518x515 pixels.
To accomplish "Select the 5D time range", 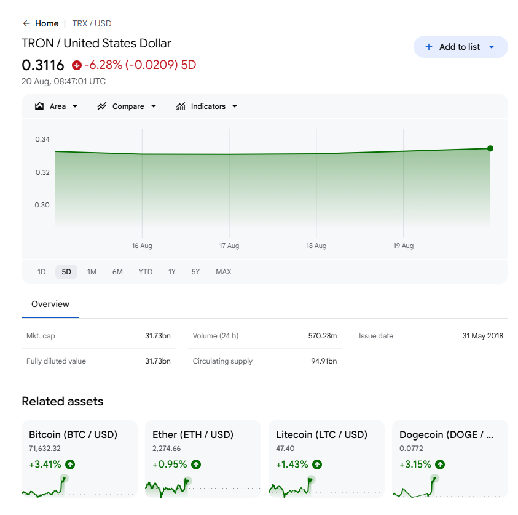I will (x=66, y=272).
